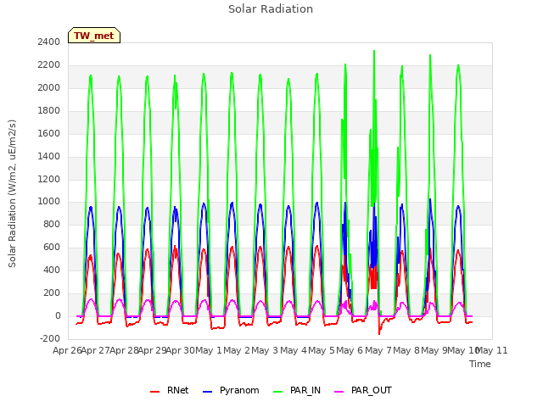The image size is (543, 407).
Task: Click the 2400 y-axis tick value
Action: 49,42
